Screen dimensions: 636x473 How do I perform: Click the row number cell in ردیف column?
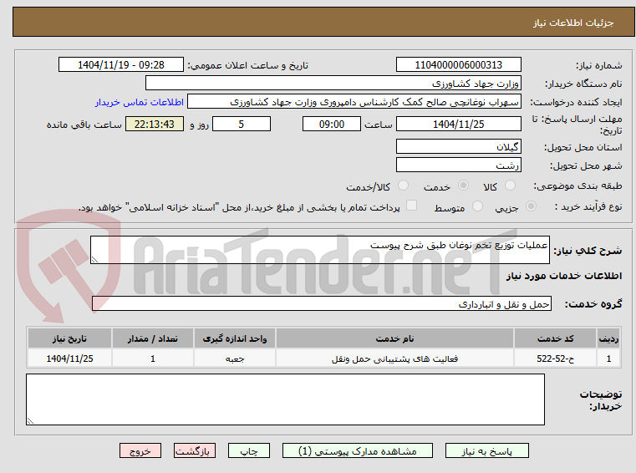click(x=608, y=359)
